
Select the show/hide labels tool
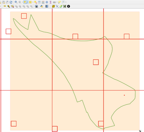20,6
